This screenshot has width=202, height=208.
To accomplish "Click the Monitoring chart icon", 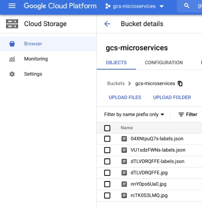I will point(12,59).
